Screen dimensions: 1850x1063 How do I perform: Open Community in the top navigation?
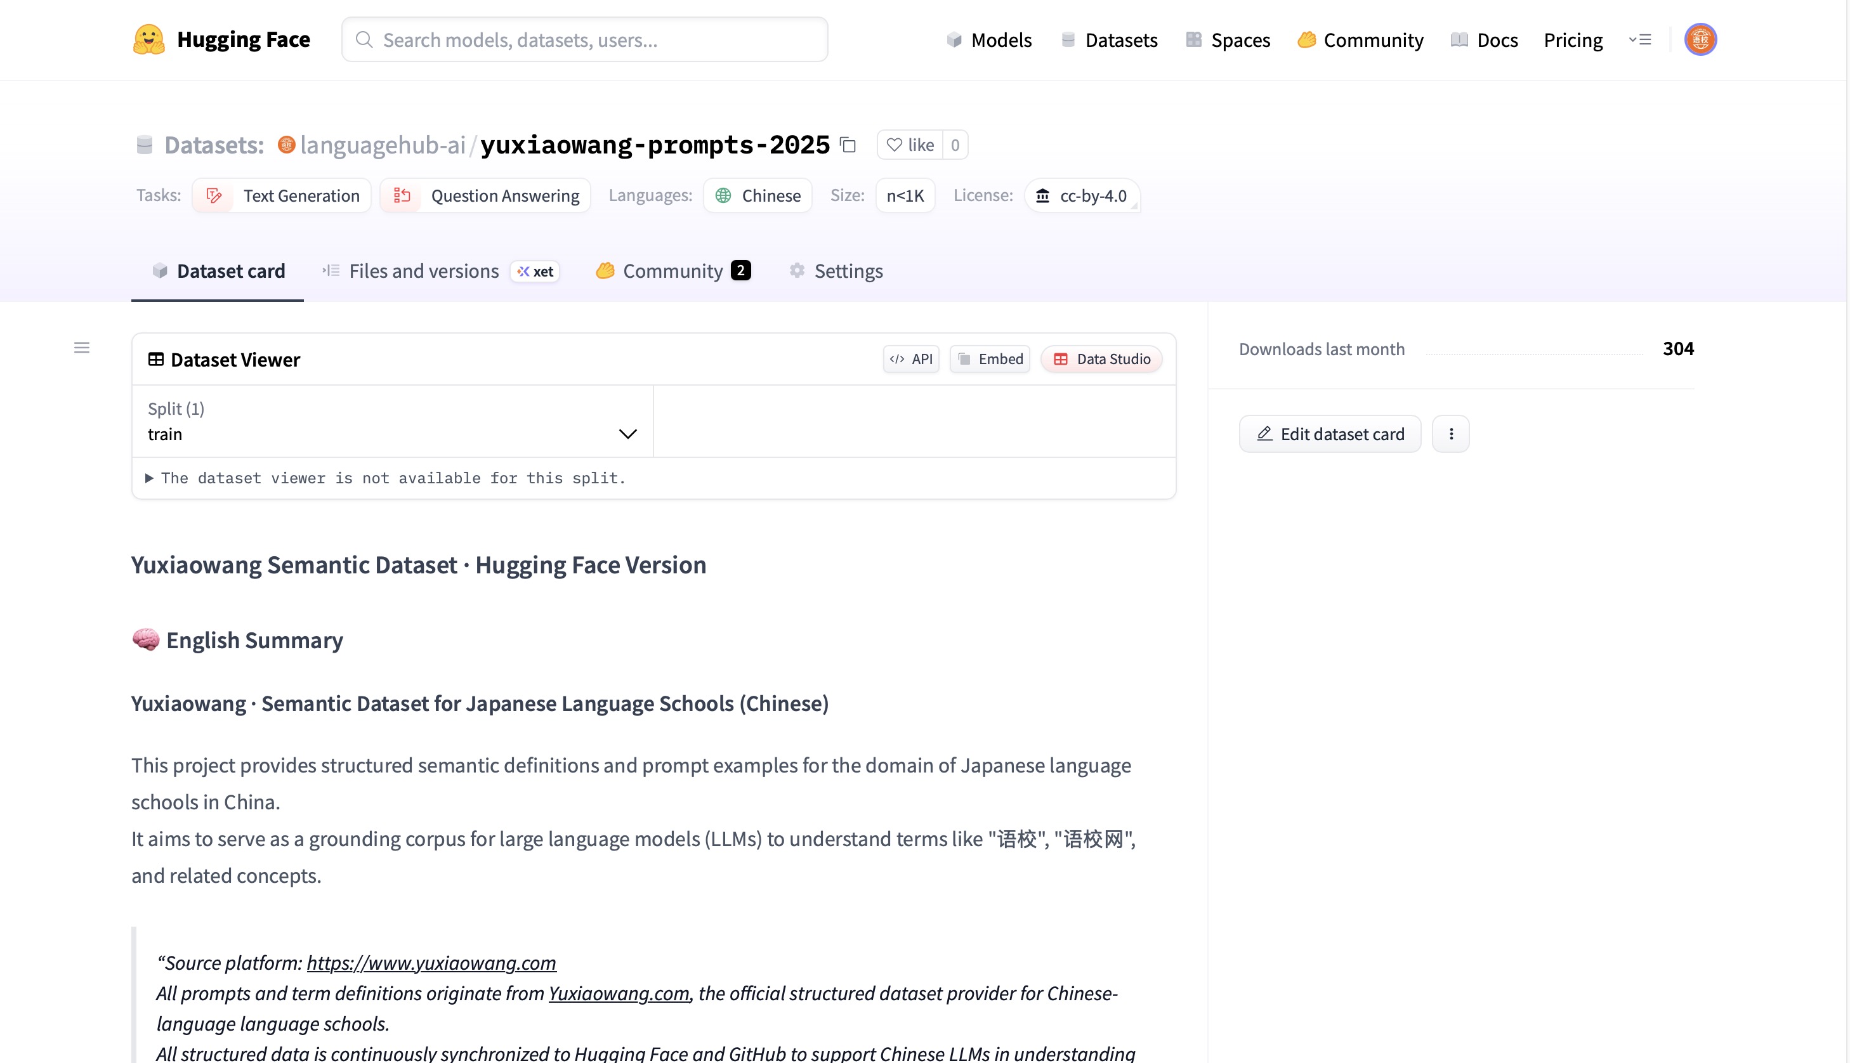1360,39
